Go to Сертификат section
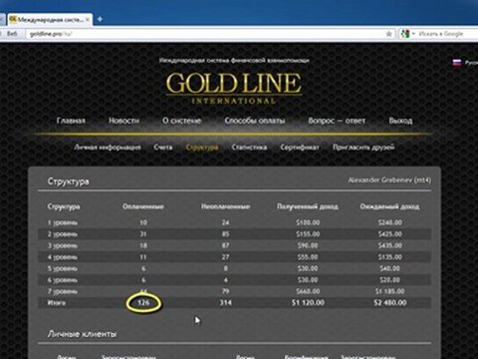Image resolution: width=478 pixels, height=359 pixels. coord(300,148)
